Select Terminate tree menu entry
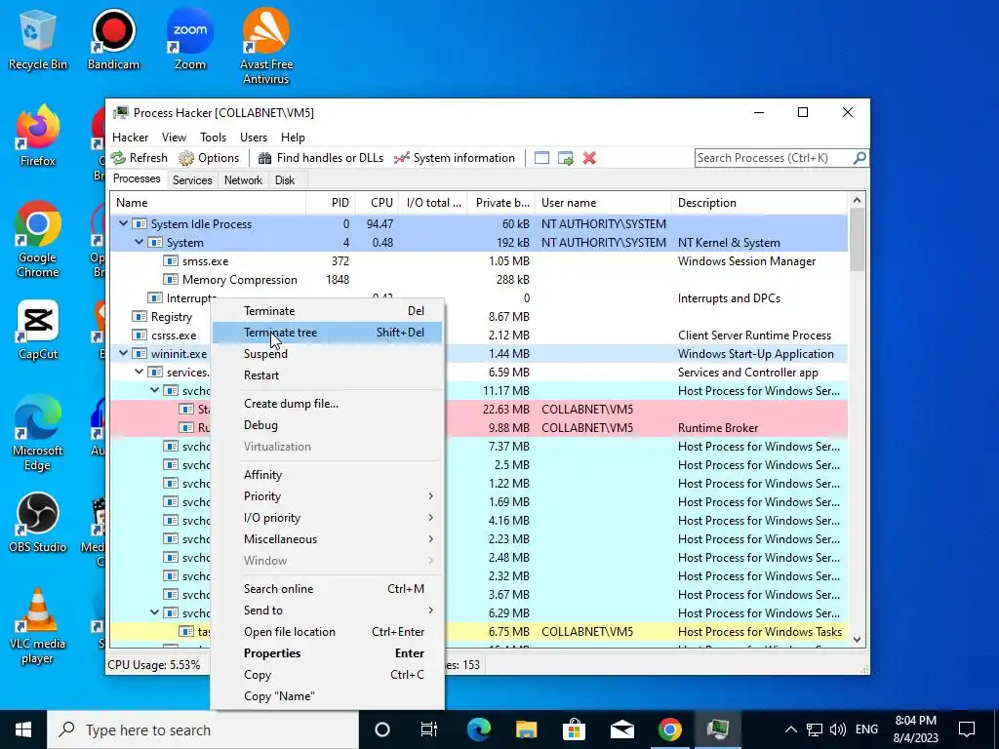 pyautogui.click(x=328, y=333)
